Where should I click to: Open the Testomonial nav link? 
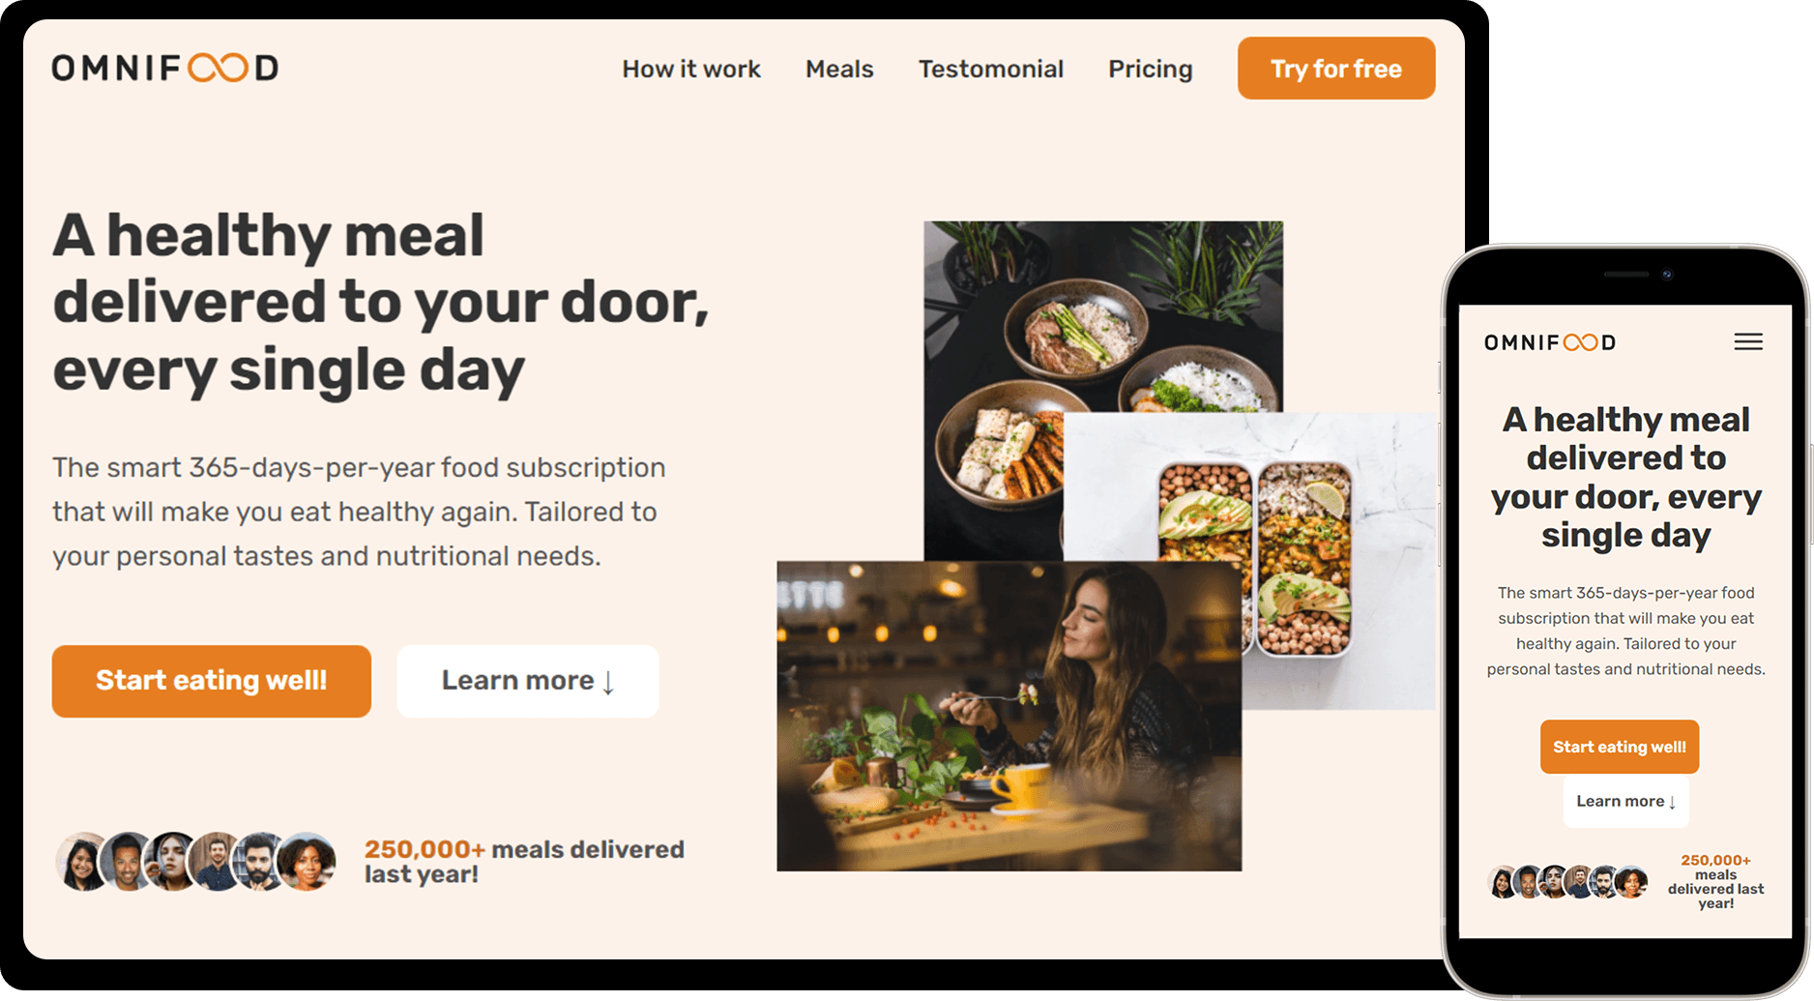(991, 69)
